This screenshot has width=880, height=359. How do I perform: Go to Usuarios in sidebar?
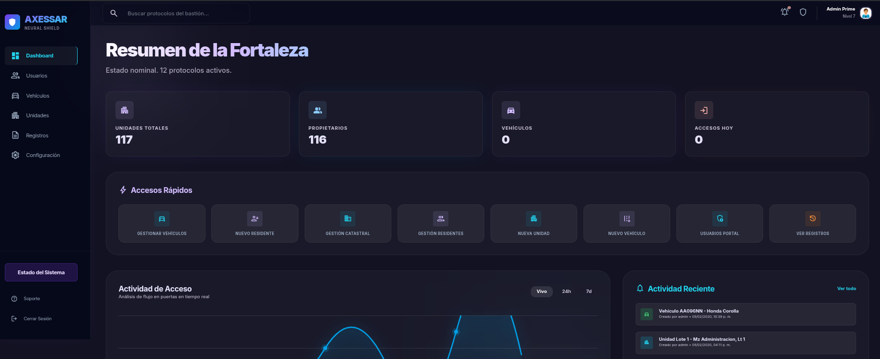[x=36, y=76]
